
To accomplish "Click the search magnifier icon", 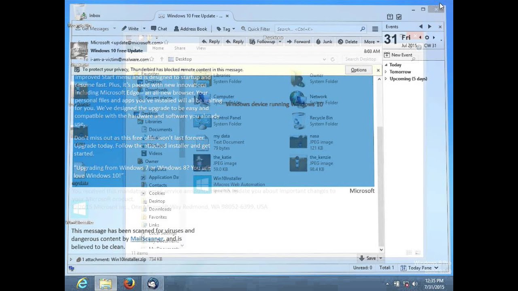I will 363,29.
